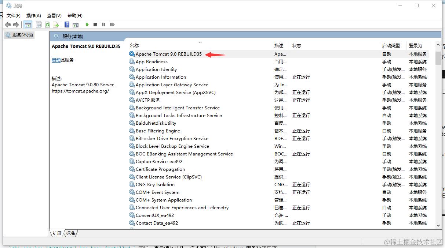445x248 pixels.
Task: Sort by the 名称 column header
Action: [200, 45]
